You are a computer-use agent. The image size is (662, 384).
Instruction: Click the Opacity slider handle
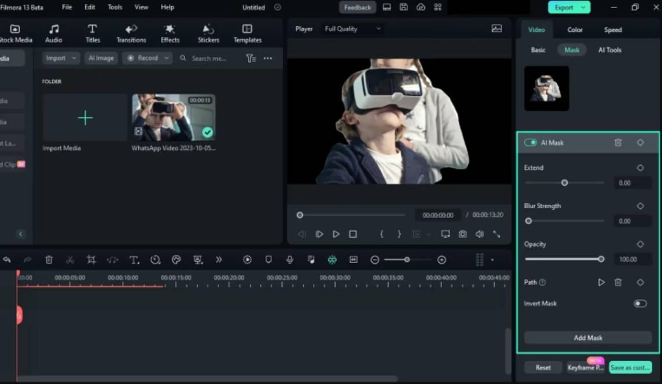(601, 259)
